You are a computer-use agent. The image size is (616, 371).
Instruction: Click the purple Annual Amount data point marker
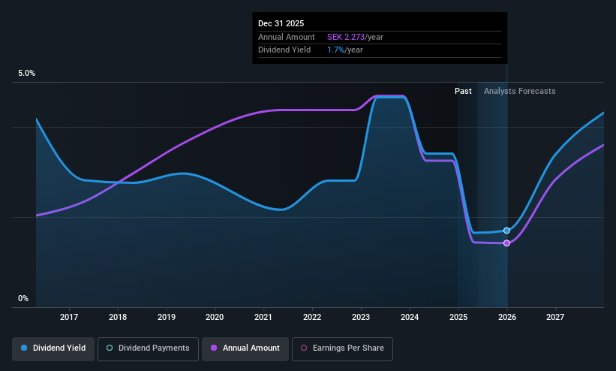pos(506,243)
